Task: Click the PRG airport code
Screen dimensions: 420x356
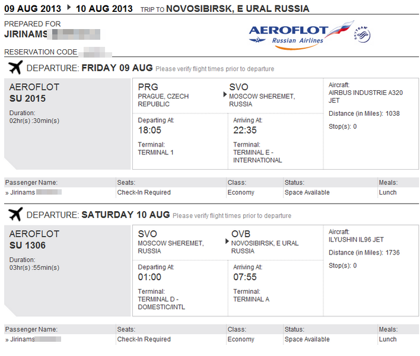Action: click(x=148, y=87)
